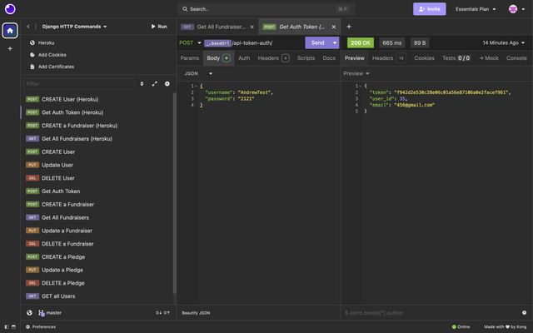Open the Heroku environment globe item
Screen dimensions: 533x333
click(x=42, y=42)
